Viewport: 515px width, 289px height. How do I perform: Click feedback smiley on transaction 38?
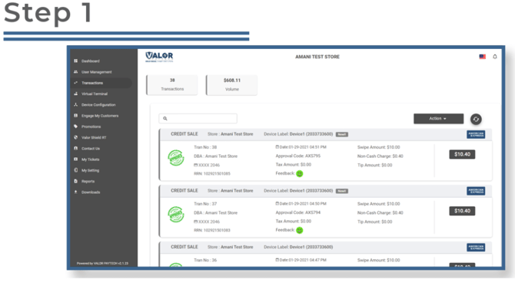(x=300, y=174)
